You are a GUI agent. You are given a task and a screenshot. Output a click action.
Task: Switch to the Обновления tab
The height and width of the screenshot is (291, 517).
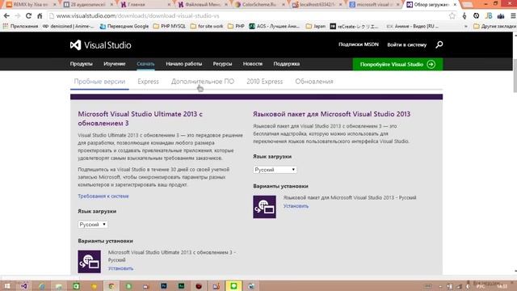point(314,82)
